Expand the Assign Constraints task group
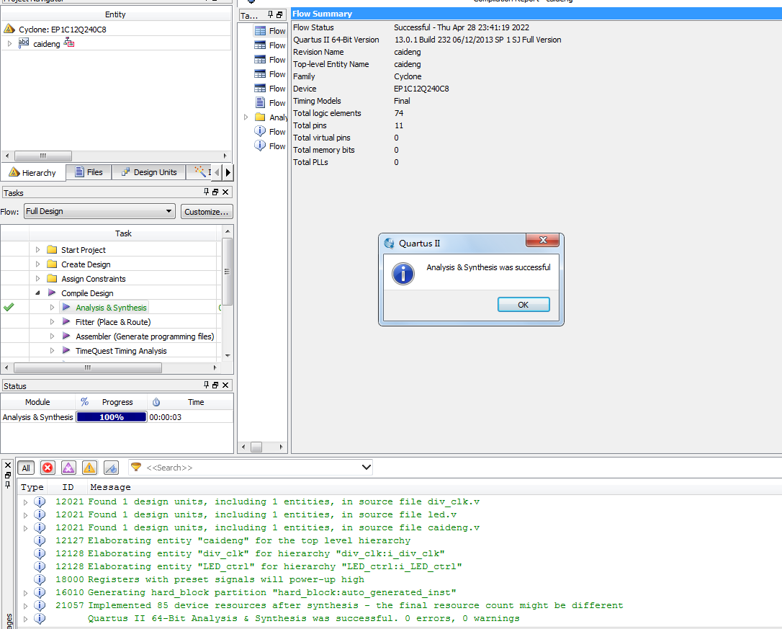The width and height of the screenshot is (782, 629). coord(38,279)
